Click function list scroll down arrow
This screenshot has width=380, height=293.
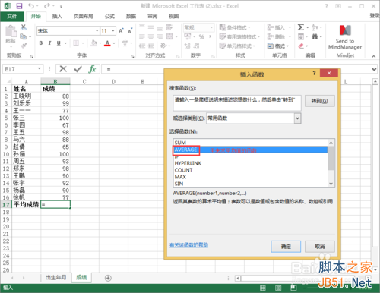[x=331, y=184]
